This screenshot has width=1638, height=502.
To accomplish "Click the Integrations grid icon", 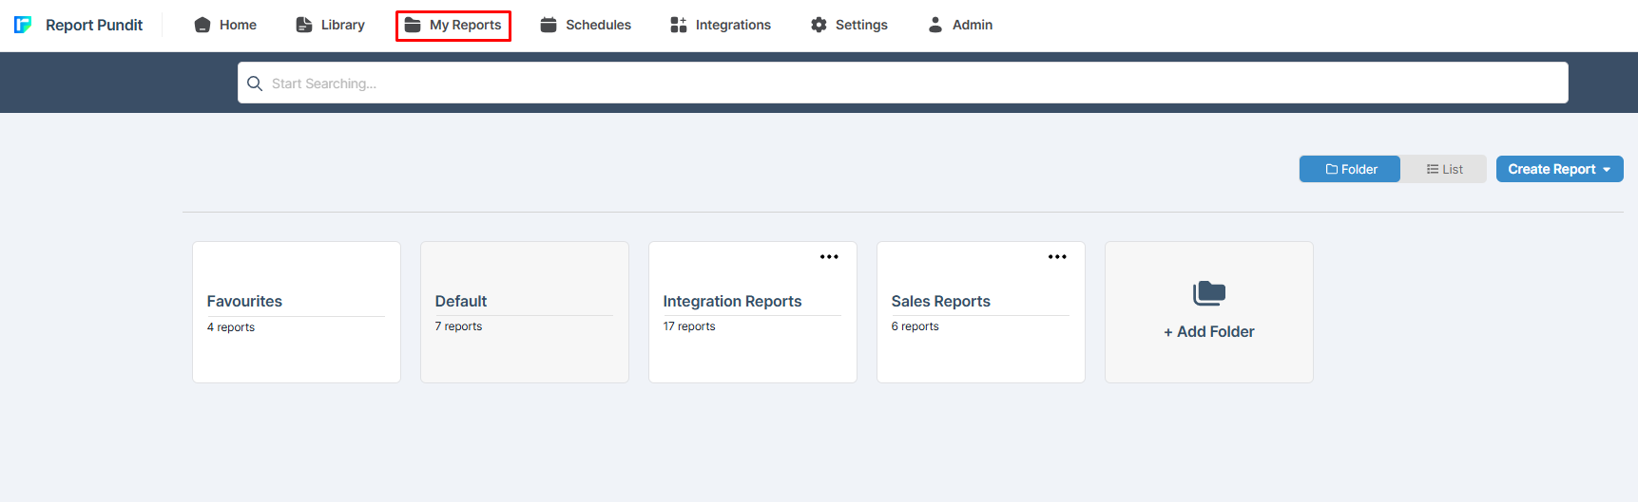I will (x=679, y=25).
